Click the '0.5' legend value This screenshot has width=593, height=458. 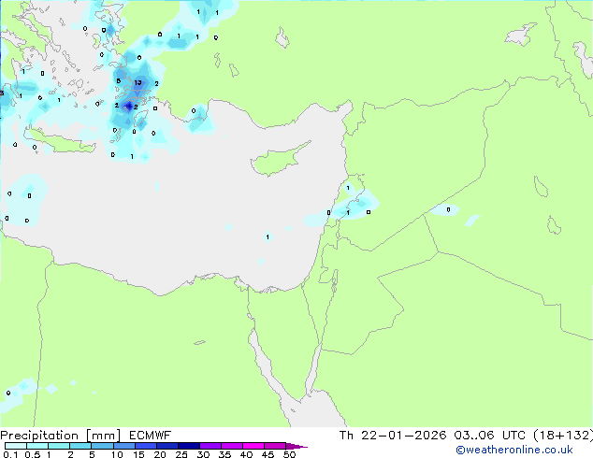click(x=32, y=454)
